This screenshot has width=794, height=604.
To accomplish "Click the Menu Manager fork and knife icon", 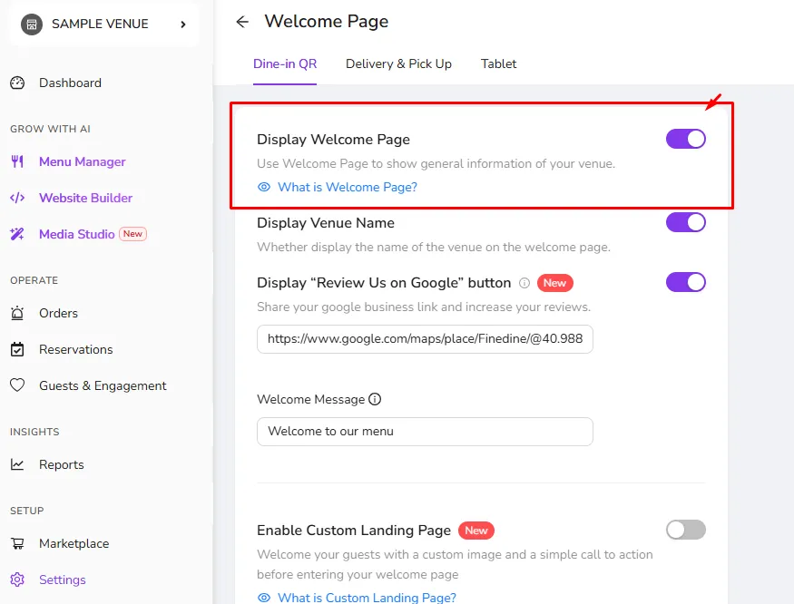I will click(17, 161).
